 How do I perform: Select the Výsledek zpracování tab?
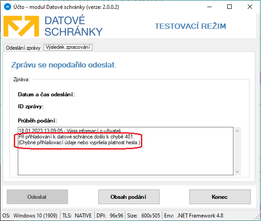pos(68,47)
